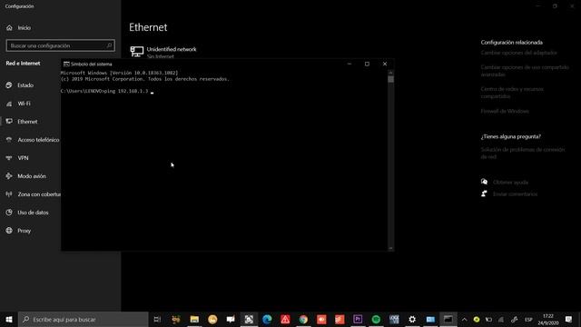Open the Windows Start menu
The width and height of the screenshot is (581, 327).
9,319
